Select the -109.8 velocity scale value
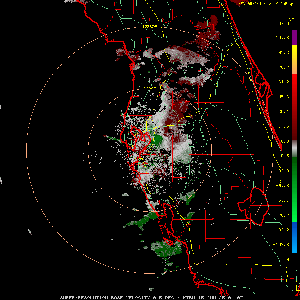 pyautogui.click(x=281, y=245)
